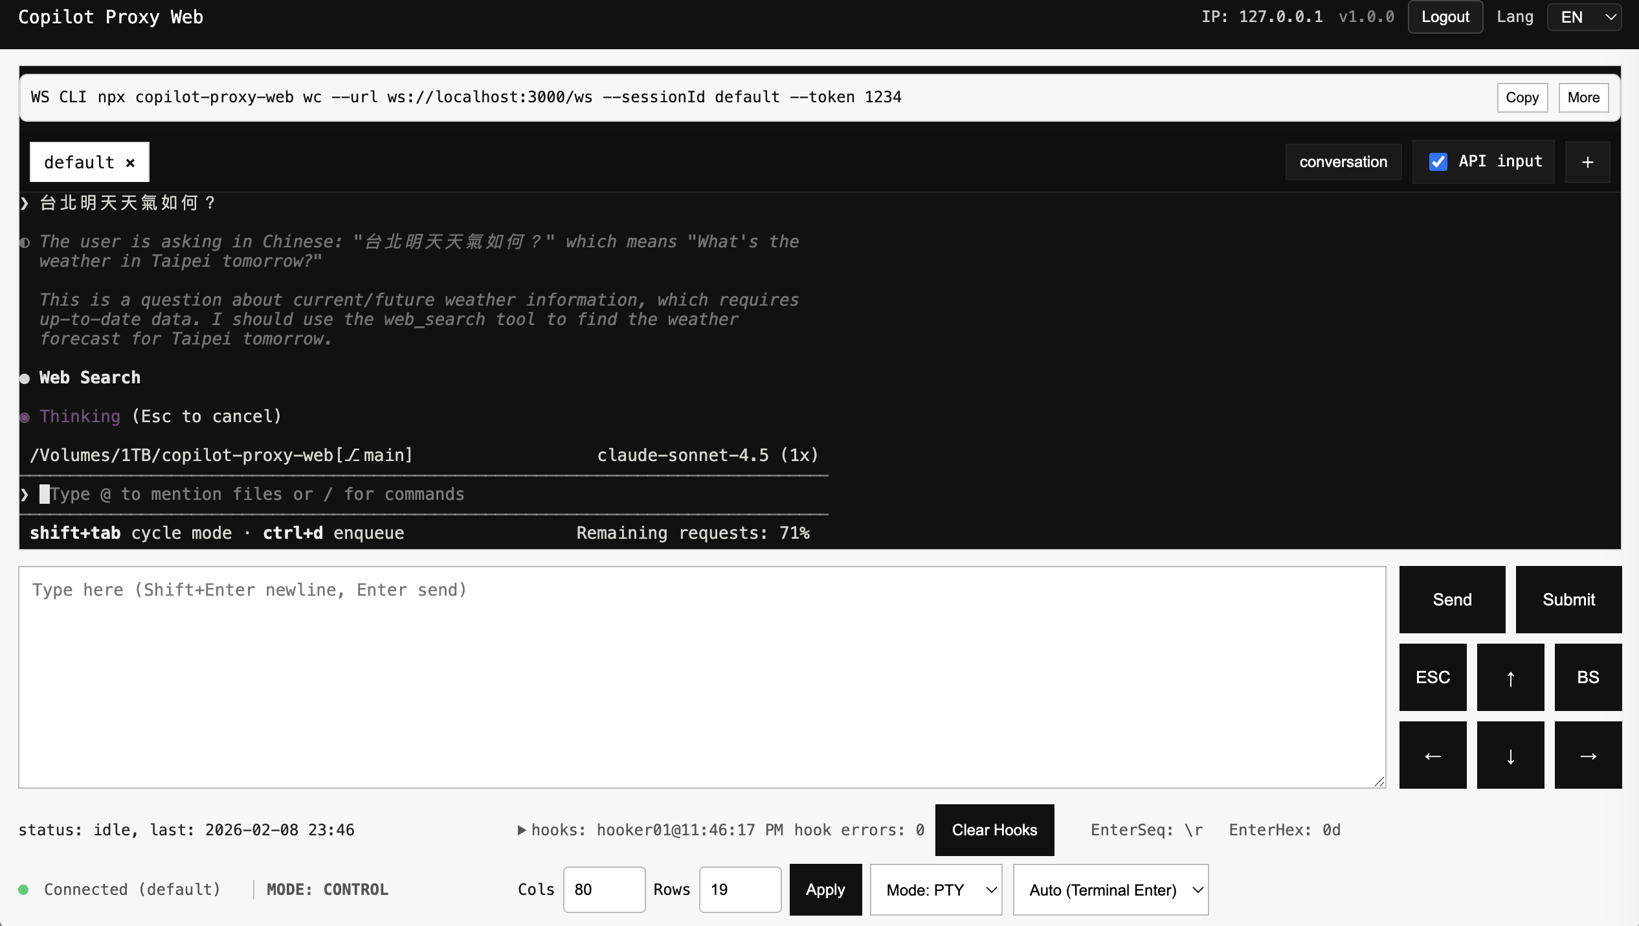
Task: Select the default session tab
Action: 78,162
